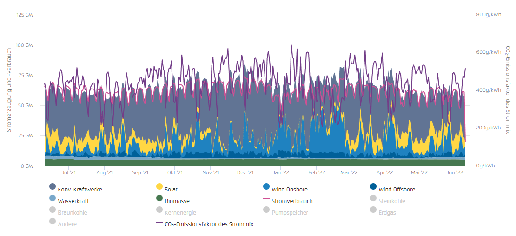Click the 100 GW y-axis label

[x=24, y=45]
